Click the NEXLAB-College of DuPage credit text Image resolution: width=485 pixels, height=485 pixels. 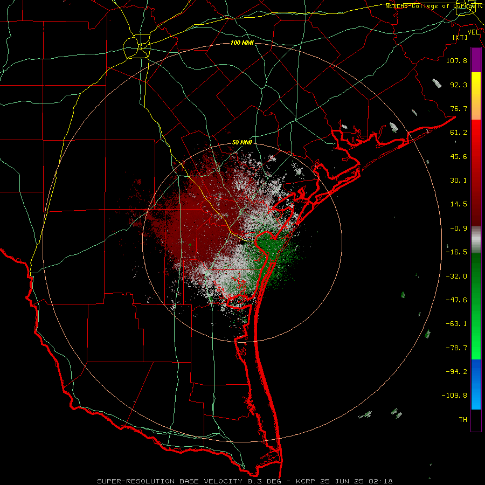433,6
